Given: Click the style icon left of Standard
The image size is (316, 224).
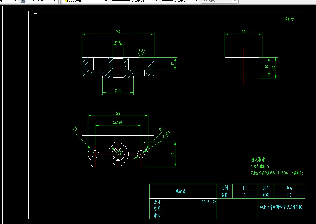Looking at the screenshot, I should [x=23, y=1].
